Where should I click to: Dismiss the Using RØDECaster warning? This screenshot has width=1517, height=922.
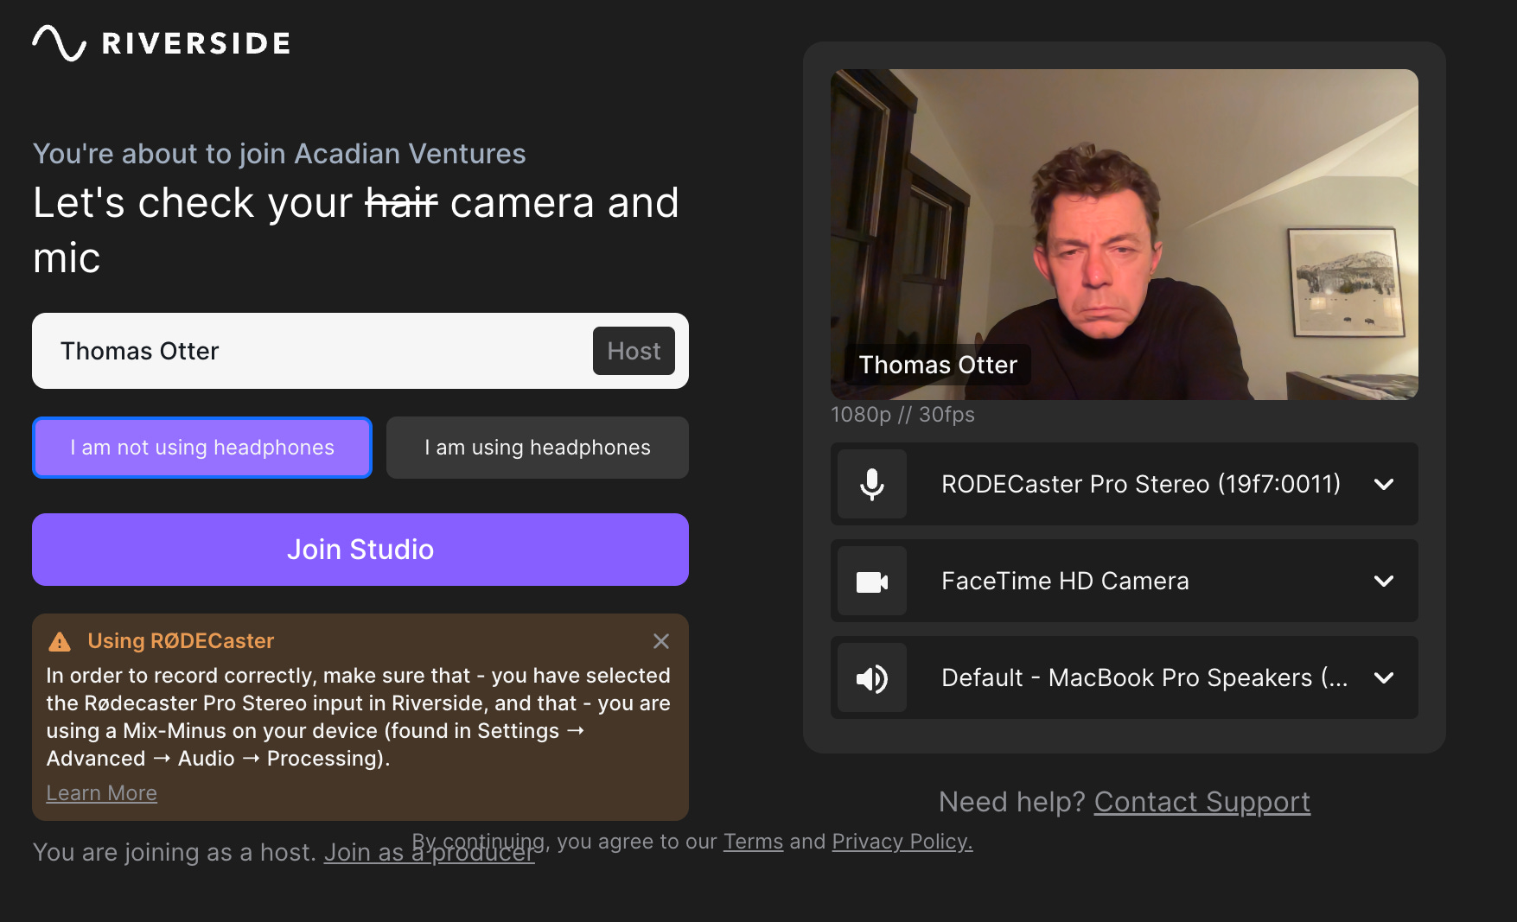[661, 641]
